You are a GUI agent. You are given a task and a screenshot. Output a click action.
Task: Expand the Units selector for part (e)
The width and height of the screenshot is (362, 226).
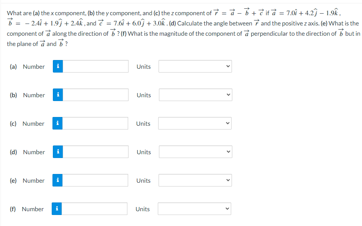195,180
